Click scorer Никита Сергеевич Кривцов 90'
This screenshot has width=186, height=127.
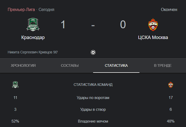(x=33, y=52)
